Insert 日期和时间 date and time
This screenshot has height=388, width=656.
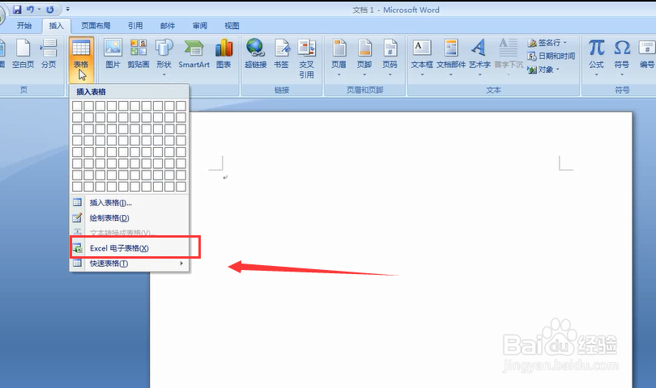(551, 56)
